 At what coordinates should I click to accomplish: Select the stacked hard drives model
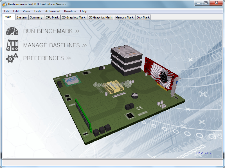(x=126, y=60)
